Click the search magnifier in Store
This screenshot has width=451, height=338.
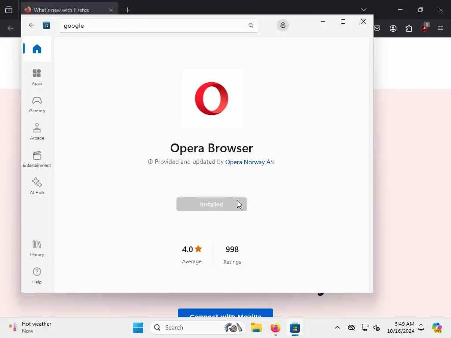(x=251, y=26)
